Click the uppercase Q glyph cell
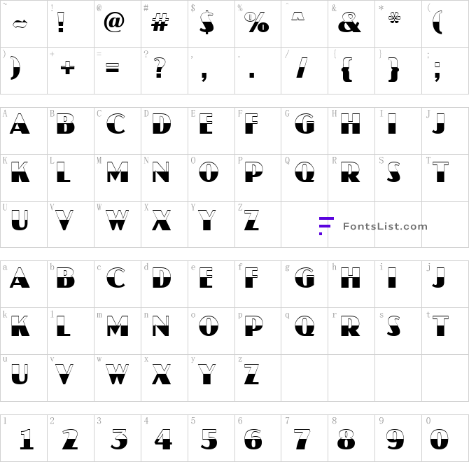Screen dimensions: 469x462 click(x=304, y=178)
